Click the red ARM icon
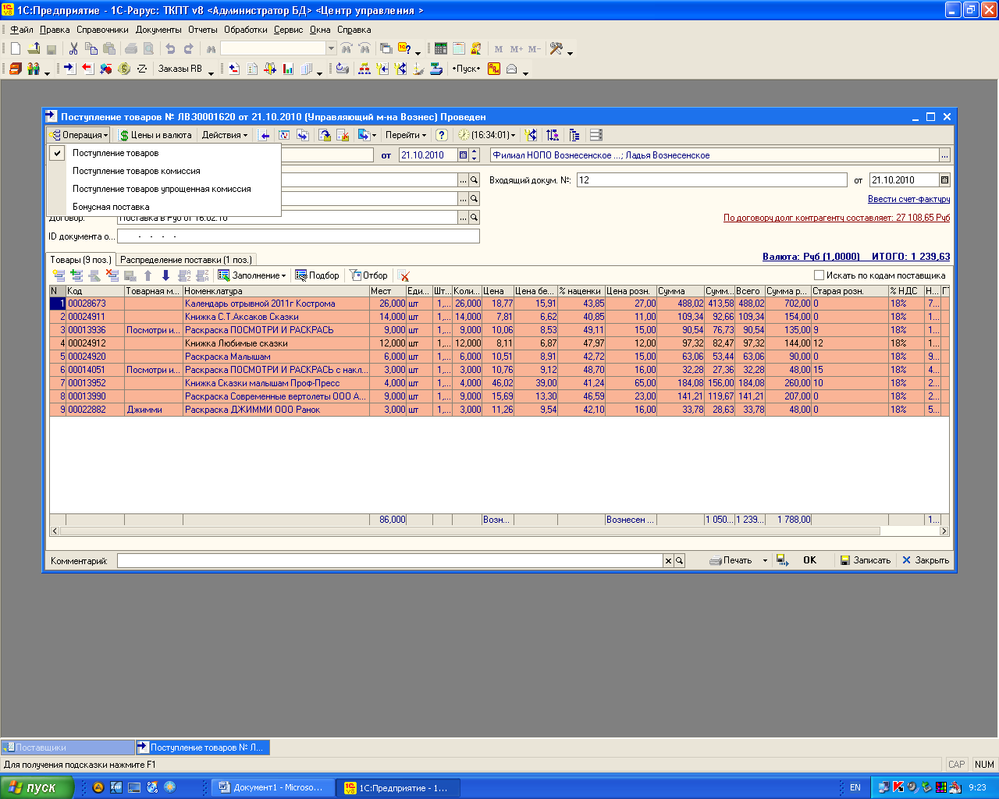The width and height of the screenshot is (999, 799). tap(494, 69)
